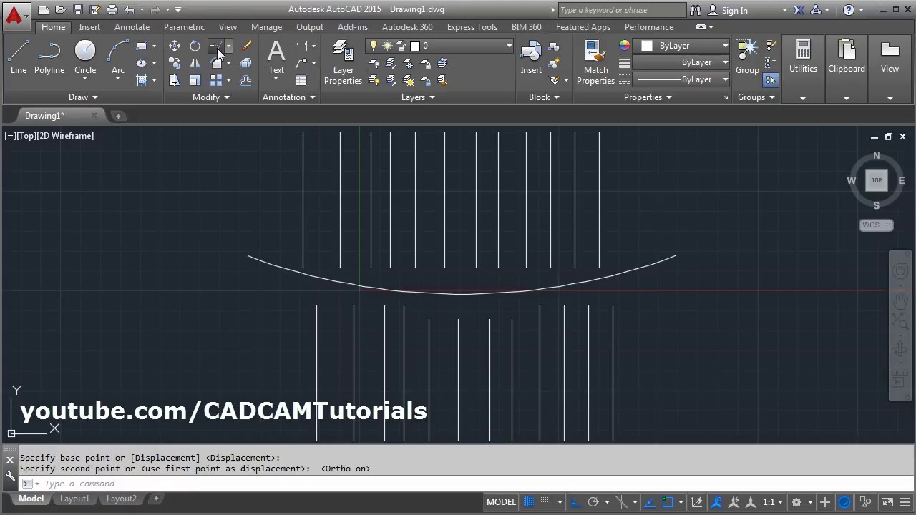Select the Line drawing tool
The width and height of the screenshot is (916, 515).
pyautogui.click(x=19, y=58)
